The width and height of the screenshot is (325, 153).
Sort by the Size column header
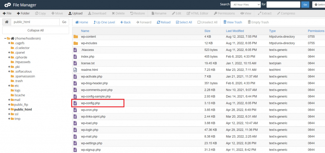pos(207,31)
